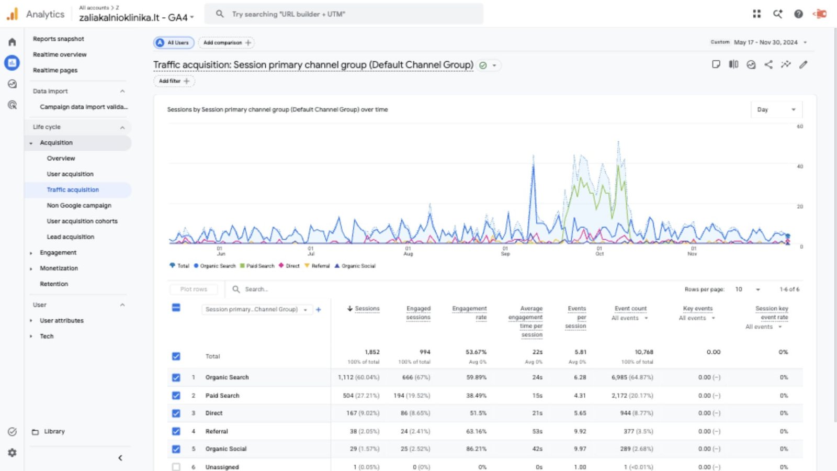Check the Unassigned row checkbox
Screen dimensions: 837x471
[x=176, y=467]
